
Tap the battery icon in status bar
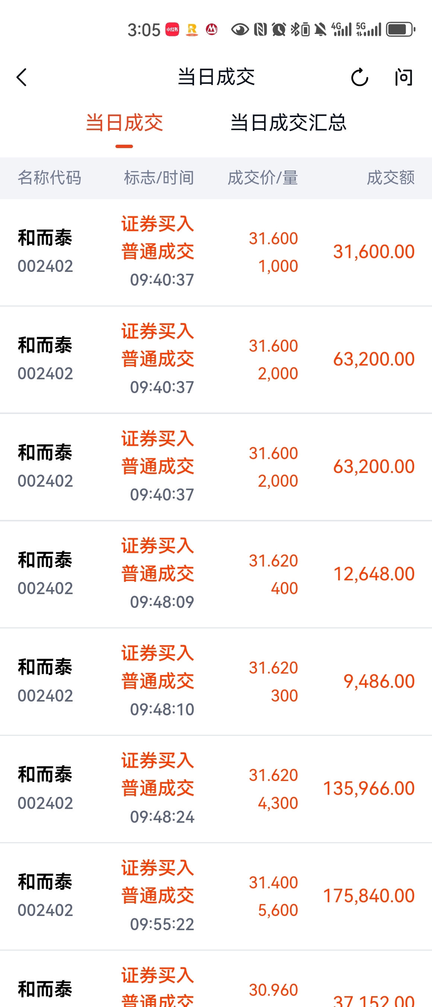400,29
